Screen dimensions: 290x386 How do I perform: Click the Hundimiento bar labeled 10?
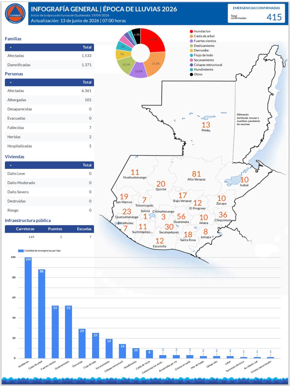coord(136,353)
